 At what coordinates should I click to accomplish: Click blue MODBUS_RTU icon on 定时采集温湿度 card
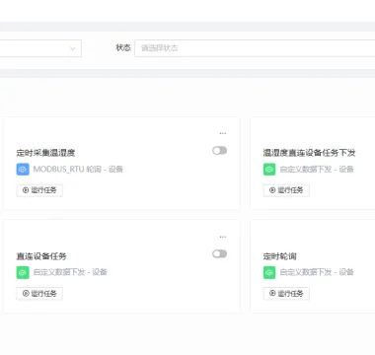point(23,170)
